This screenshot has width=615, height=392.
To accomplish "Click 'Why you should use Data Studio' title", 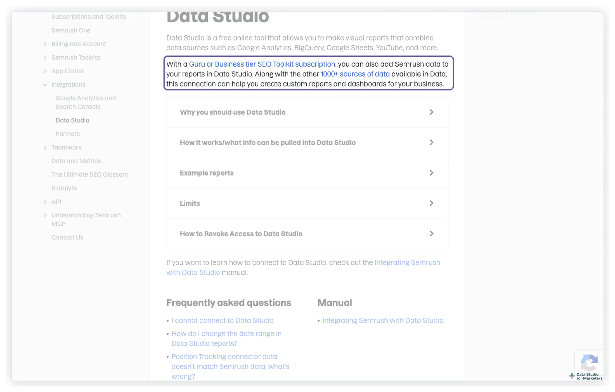I will coord(233,112).
